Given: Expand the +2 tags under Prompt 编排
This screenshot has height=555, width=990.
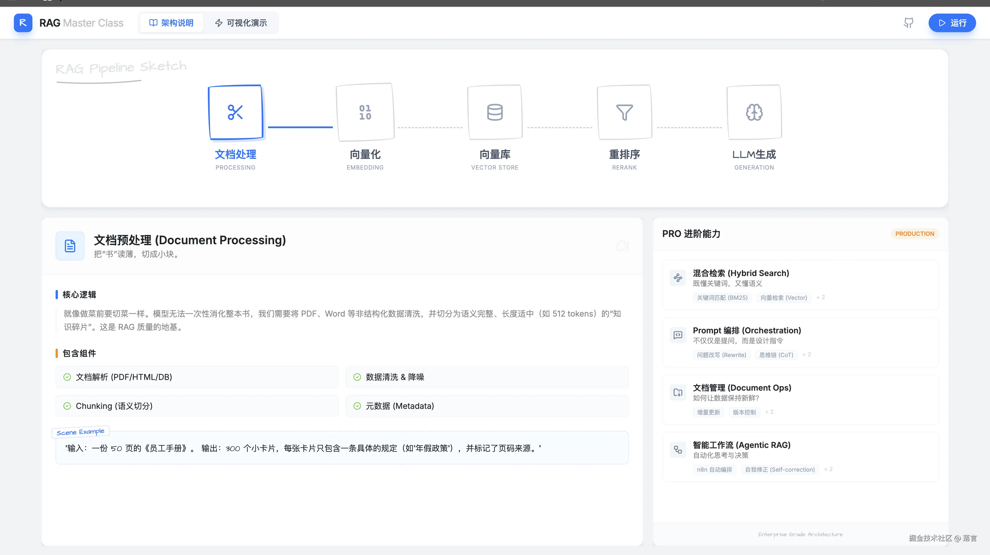Looking at the screenshot, I should coord(807,354).
